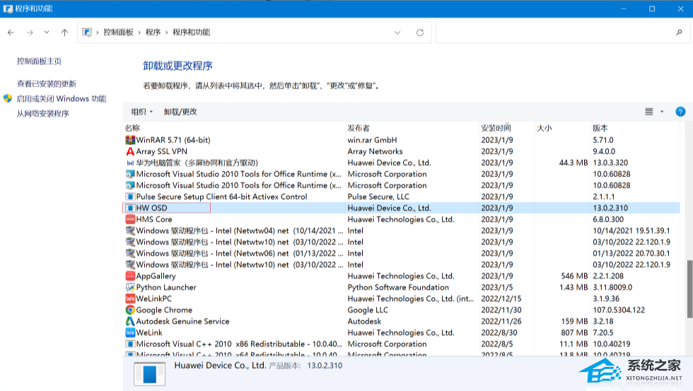
Task: Click the 程序和功能 title bar icon
Action: [8, 8]
